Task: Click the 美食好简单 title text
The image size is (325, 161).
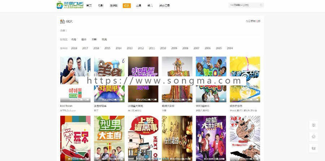Action: pos(100,106)
